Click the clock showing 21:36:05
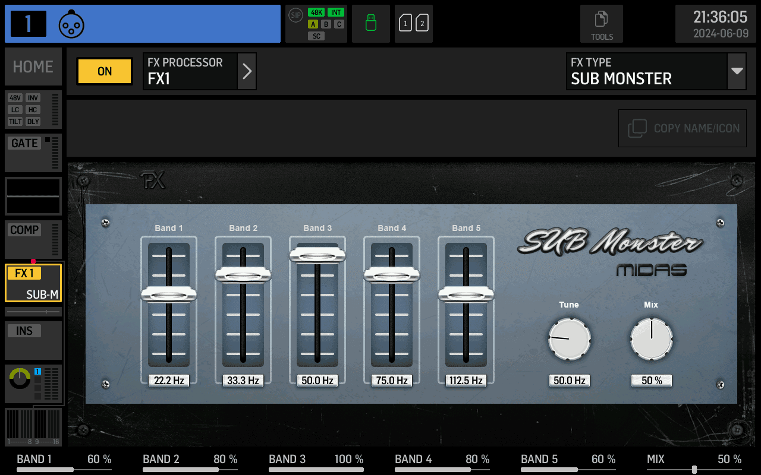The height and width of the screenshot is (475, 761). point(721,17)
